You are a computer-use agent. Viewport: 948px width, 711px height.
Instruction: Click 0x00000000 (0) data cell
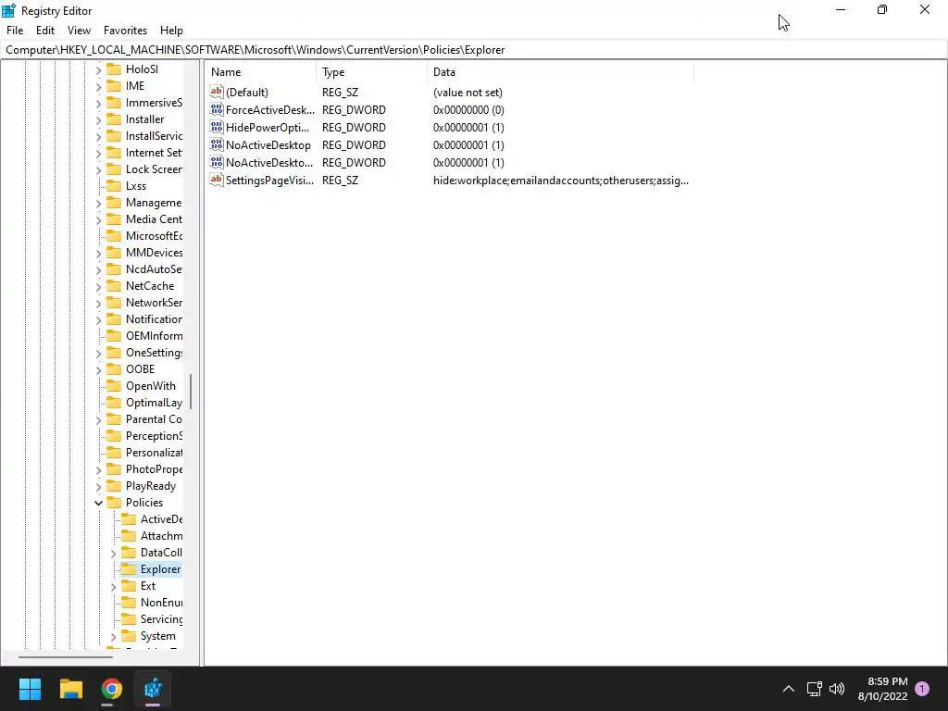pyautogui.click(x=468, y=110)
